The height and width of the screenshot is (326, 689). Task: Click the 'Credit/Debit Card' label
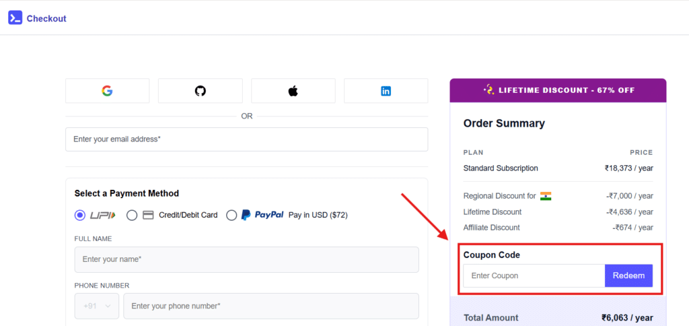(x=188, y=215)
